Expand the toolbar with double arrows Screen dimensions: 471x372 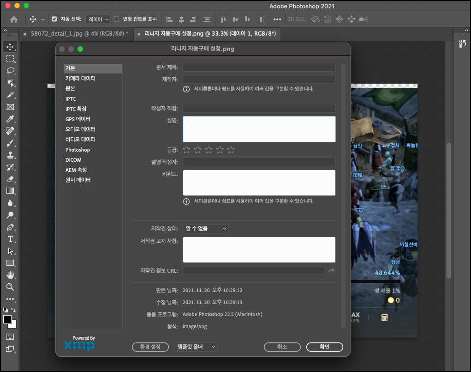5,30
